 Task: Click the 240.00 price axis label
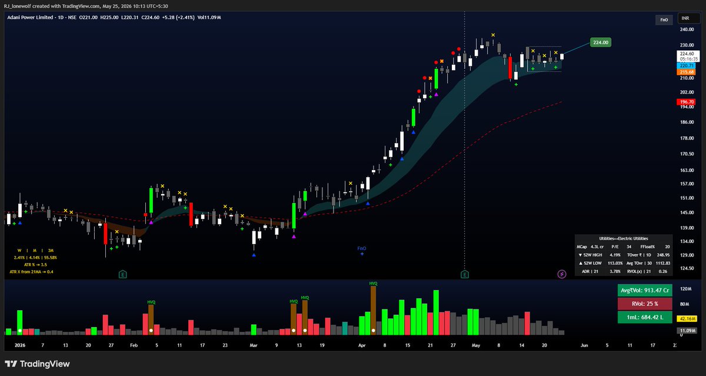click(687, 29)
